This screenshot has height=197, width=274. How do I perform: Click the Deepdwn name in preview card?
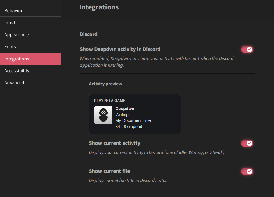click(125, 109)
